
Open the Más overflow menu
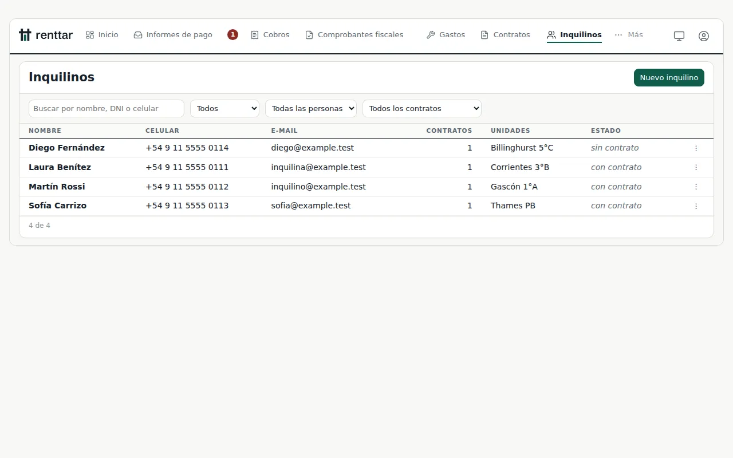[629, 35]
